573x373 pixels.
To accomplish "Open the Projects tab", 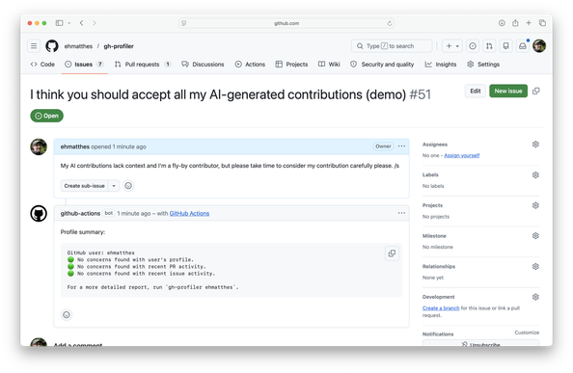I will [291, 65].
